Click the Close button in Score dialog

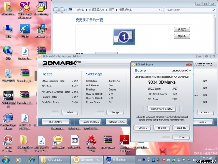(182, 137)
